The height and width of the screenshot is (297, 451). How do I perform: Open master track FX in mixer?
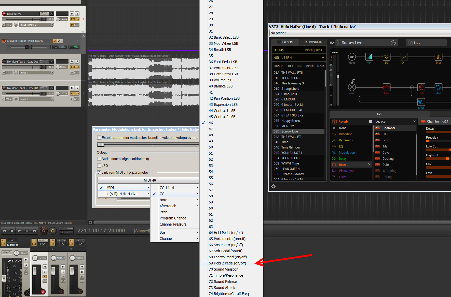pos(3,244)
